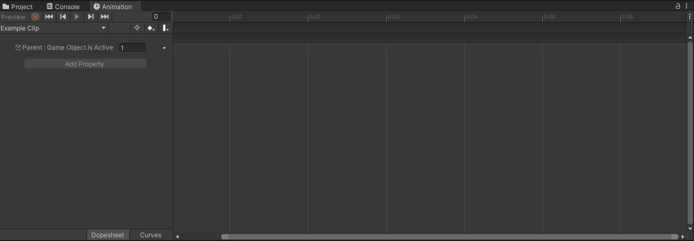Click vertical scrollbar down arrow

pos(690,228)
